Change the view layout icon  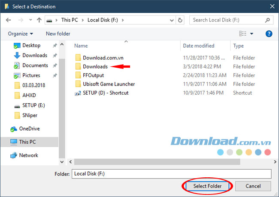[x=243, y=33]
